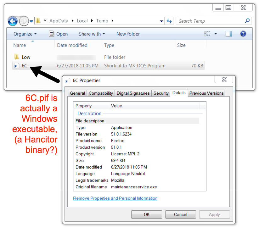
Task: Select the maintenanceservice.exe original filename value
Action: tap(134, 187)
